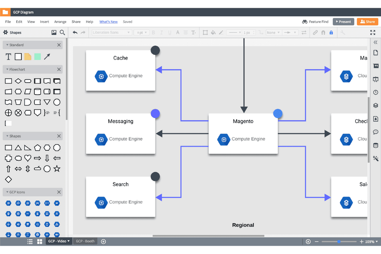381x254 pixels.
Task: Adjust the zoom slider at bottom right
Action: coord(339,241)
